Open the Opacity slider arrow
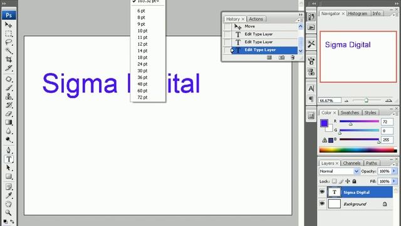The height and width of the screenshot is (226, 401). pos(394,171)
